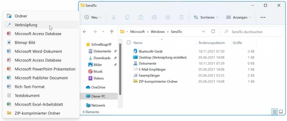Click the Videos icon in sidebar

click(x=91, y=78)
